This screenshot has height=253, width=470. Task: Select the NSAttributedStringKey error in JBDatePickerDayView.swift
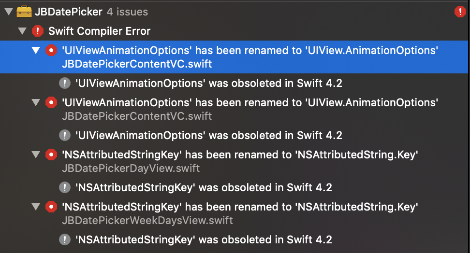click(x=239, y=155)
